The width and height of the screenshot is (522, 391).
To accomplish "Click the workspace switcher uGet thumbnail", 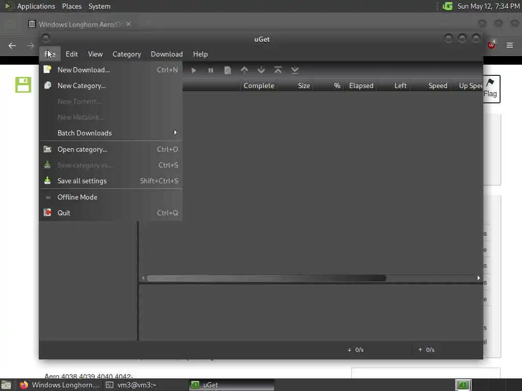I will [x=463, y=385].
